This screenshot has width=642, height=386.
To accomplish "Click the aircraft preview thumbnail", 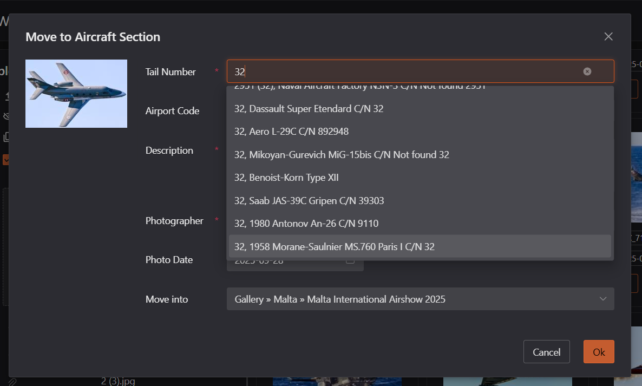I will (x=76, y=94).
